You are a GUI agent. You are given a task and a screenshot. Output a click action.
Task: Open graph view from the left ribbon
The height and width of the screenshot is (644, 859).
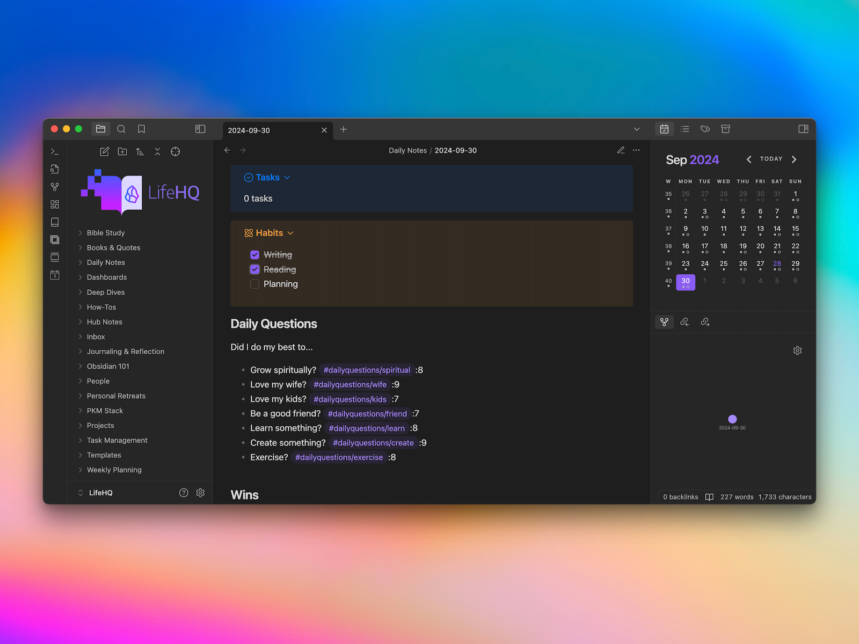coord(55,187)
